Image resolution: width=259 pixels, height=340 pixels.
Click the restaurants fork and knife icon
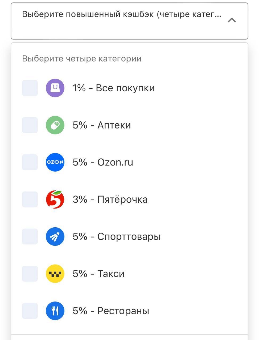pyautogui.click(x=55, y=311)
